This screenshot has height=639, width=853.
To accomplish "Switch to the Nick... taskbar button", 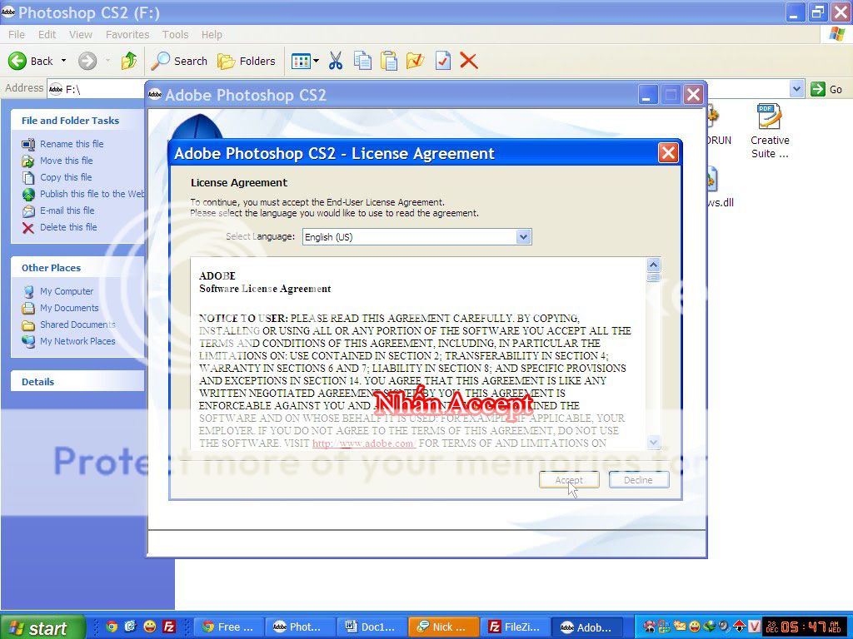I will pos(443,627).
